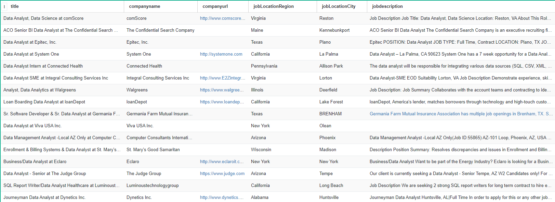Image resolution: width=555 pixels, height=202 pixels.
Task: Select title cell Data Analyst, Data Science at comScore
Action: pos(43,18)
